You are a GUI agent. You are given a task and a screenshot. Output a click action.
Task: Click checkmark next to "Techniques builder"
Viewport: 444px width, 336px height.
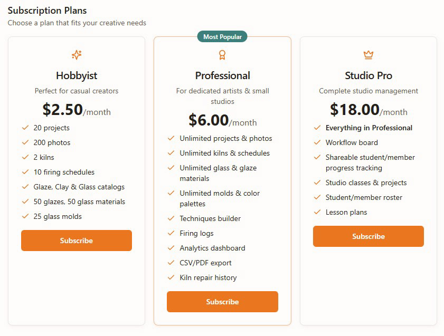tap(171, 218)
